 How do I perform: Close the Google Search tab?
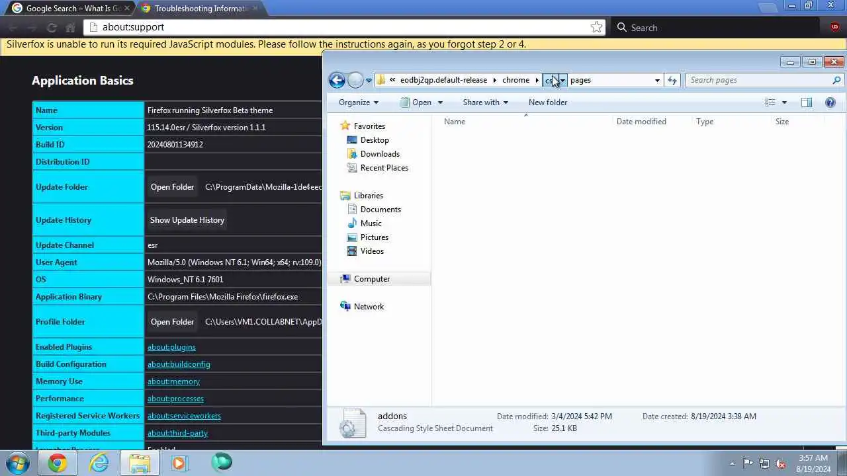(127, 9)
